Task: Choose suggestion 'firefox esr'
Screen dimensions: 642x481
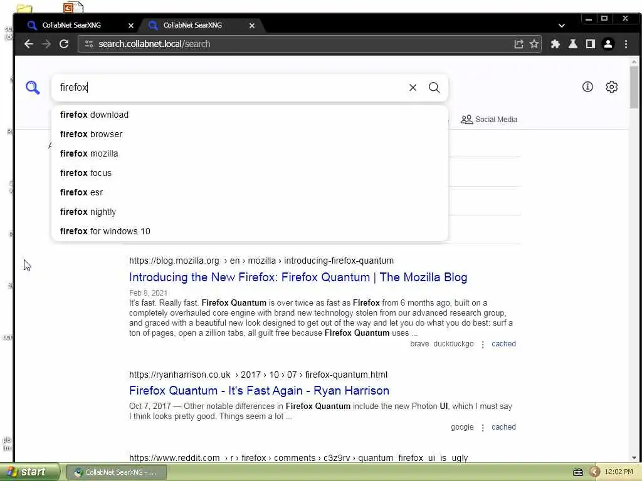Action: (x=250, y=192)
